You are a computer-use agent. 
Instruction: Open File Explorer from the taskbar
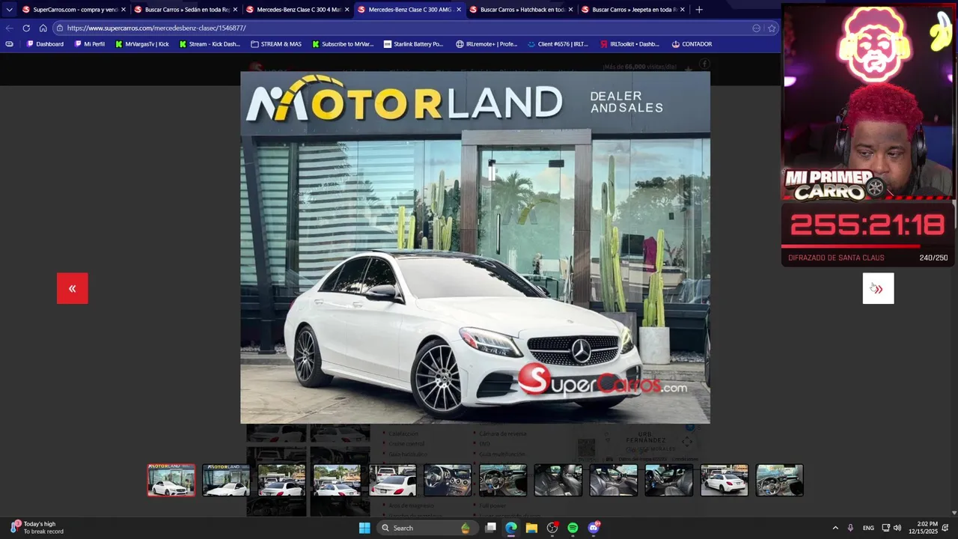click(531, 528)
